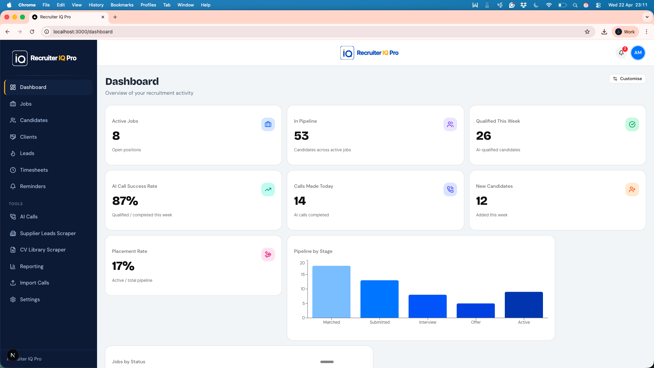Click the New Candidates value 12

[482, 201]
